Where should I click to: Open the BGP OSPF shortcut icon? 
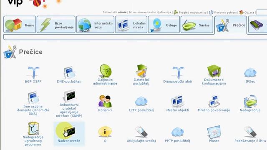[x=33, y=72]
